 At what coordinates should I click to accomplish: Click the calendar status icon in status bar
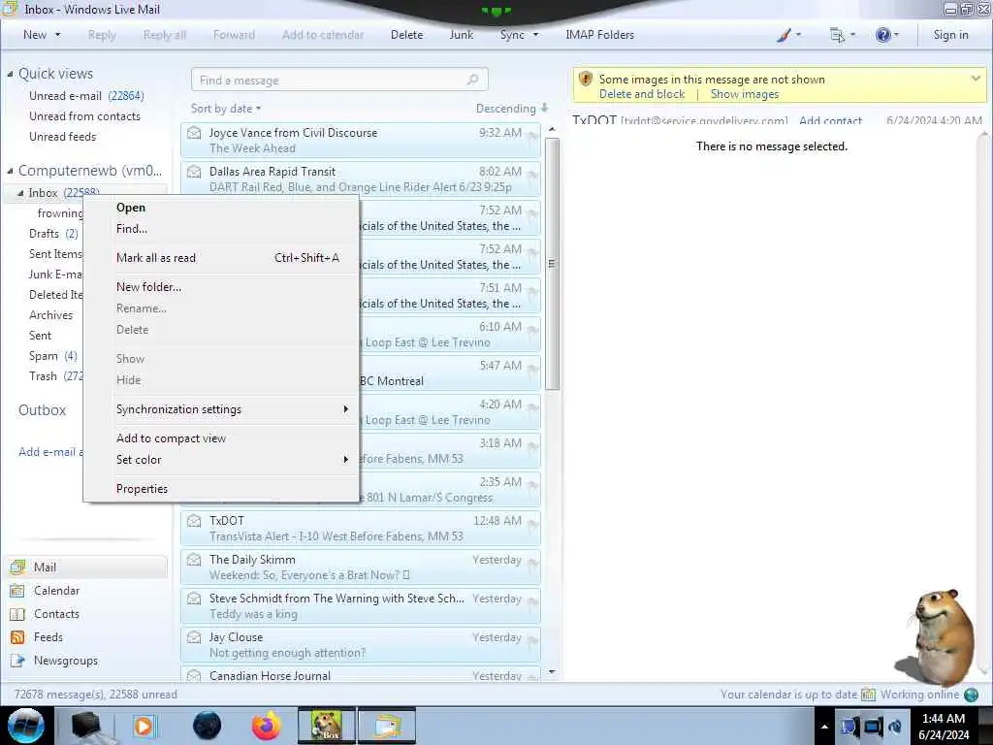click(868, 695)
